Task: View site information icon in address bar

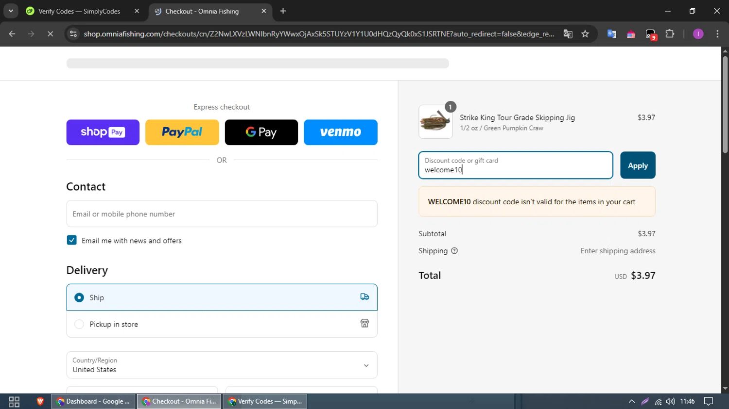Action: (x=73, y=34)
